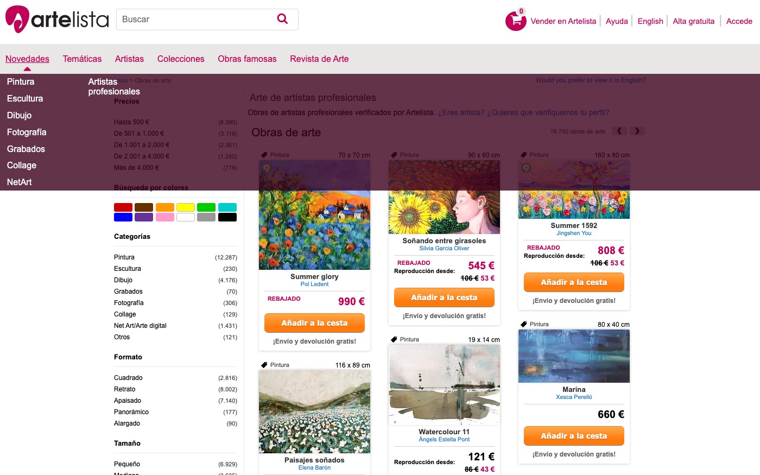View artist Xesca Perelló profile
Image resolution: width=760 pixels, height=475 pixels.
(574, 397)
